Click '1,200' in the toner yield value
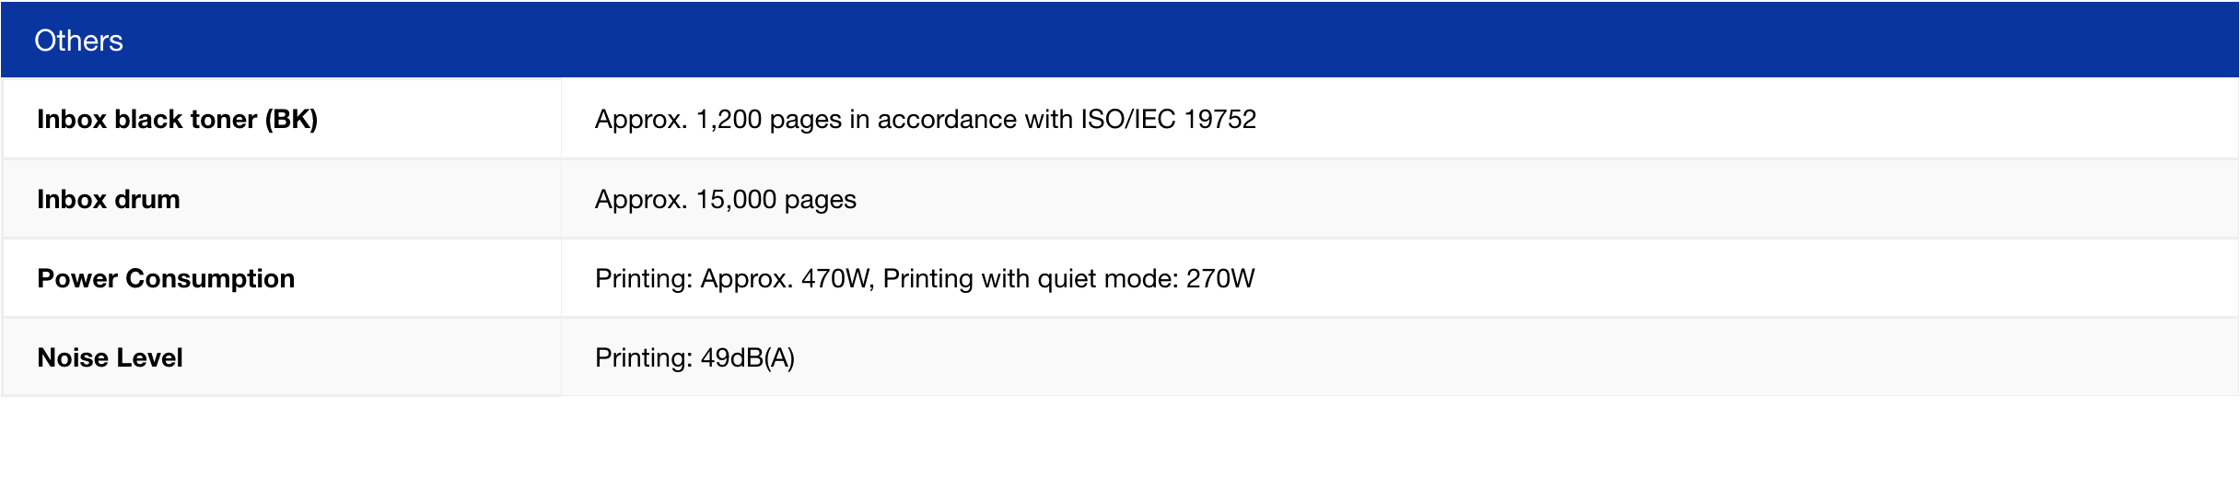The image size is (2240, 479). tap(729, 119)
